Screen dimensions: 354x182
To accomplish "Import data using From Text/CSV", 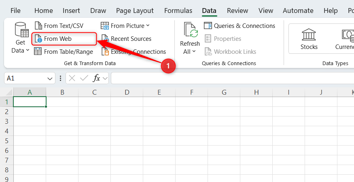I will [59, 26].
